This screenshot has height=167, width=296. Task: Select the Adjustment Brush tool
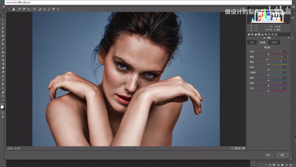tap(49, 9)
